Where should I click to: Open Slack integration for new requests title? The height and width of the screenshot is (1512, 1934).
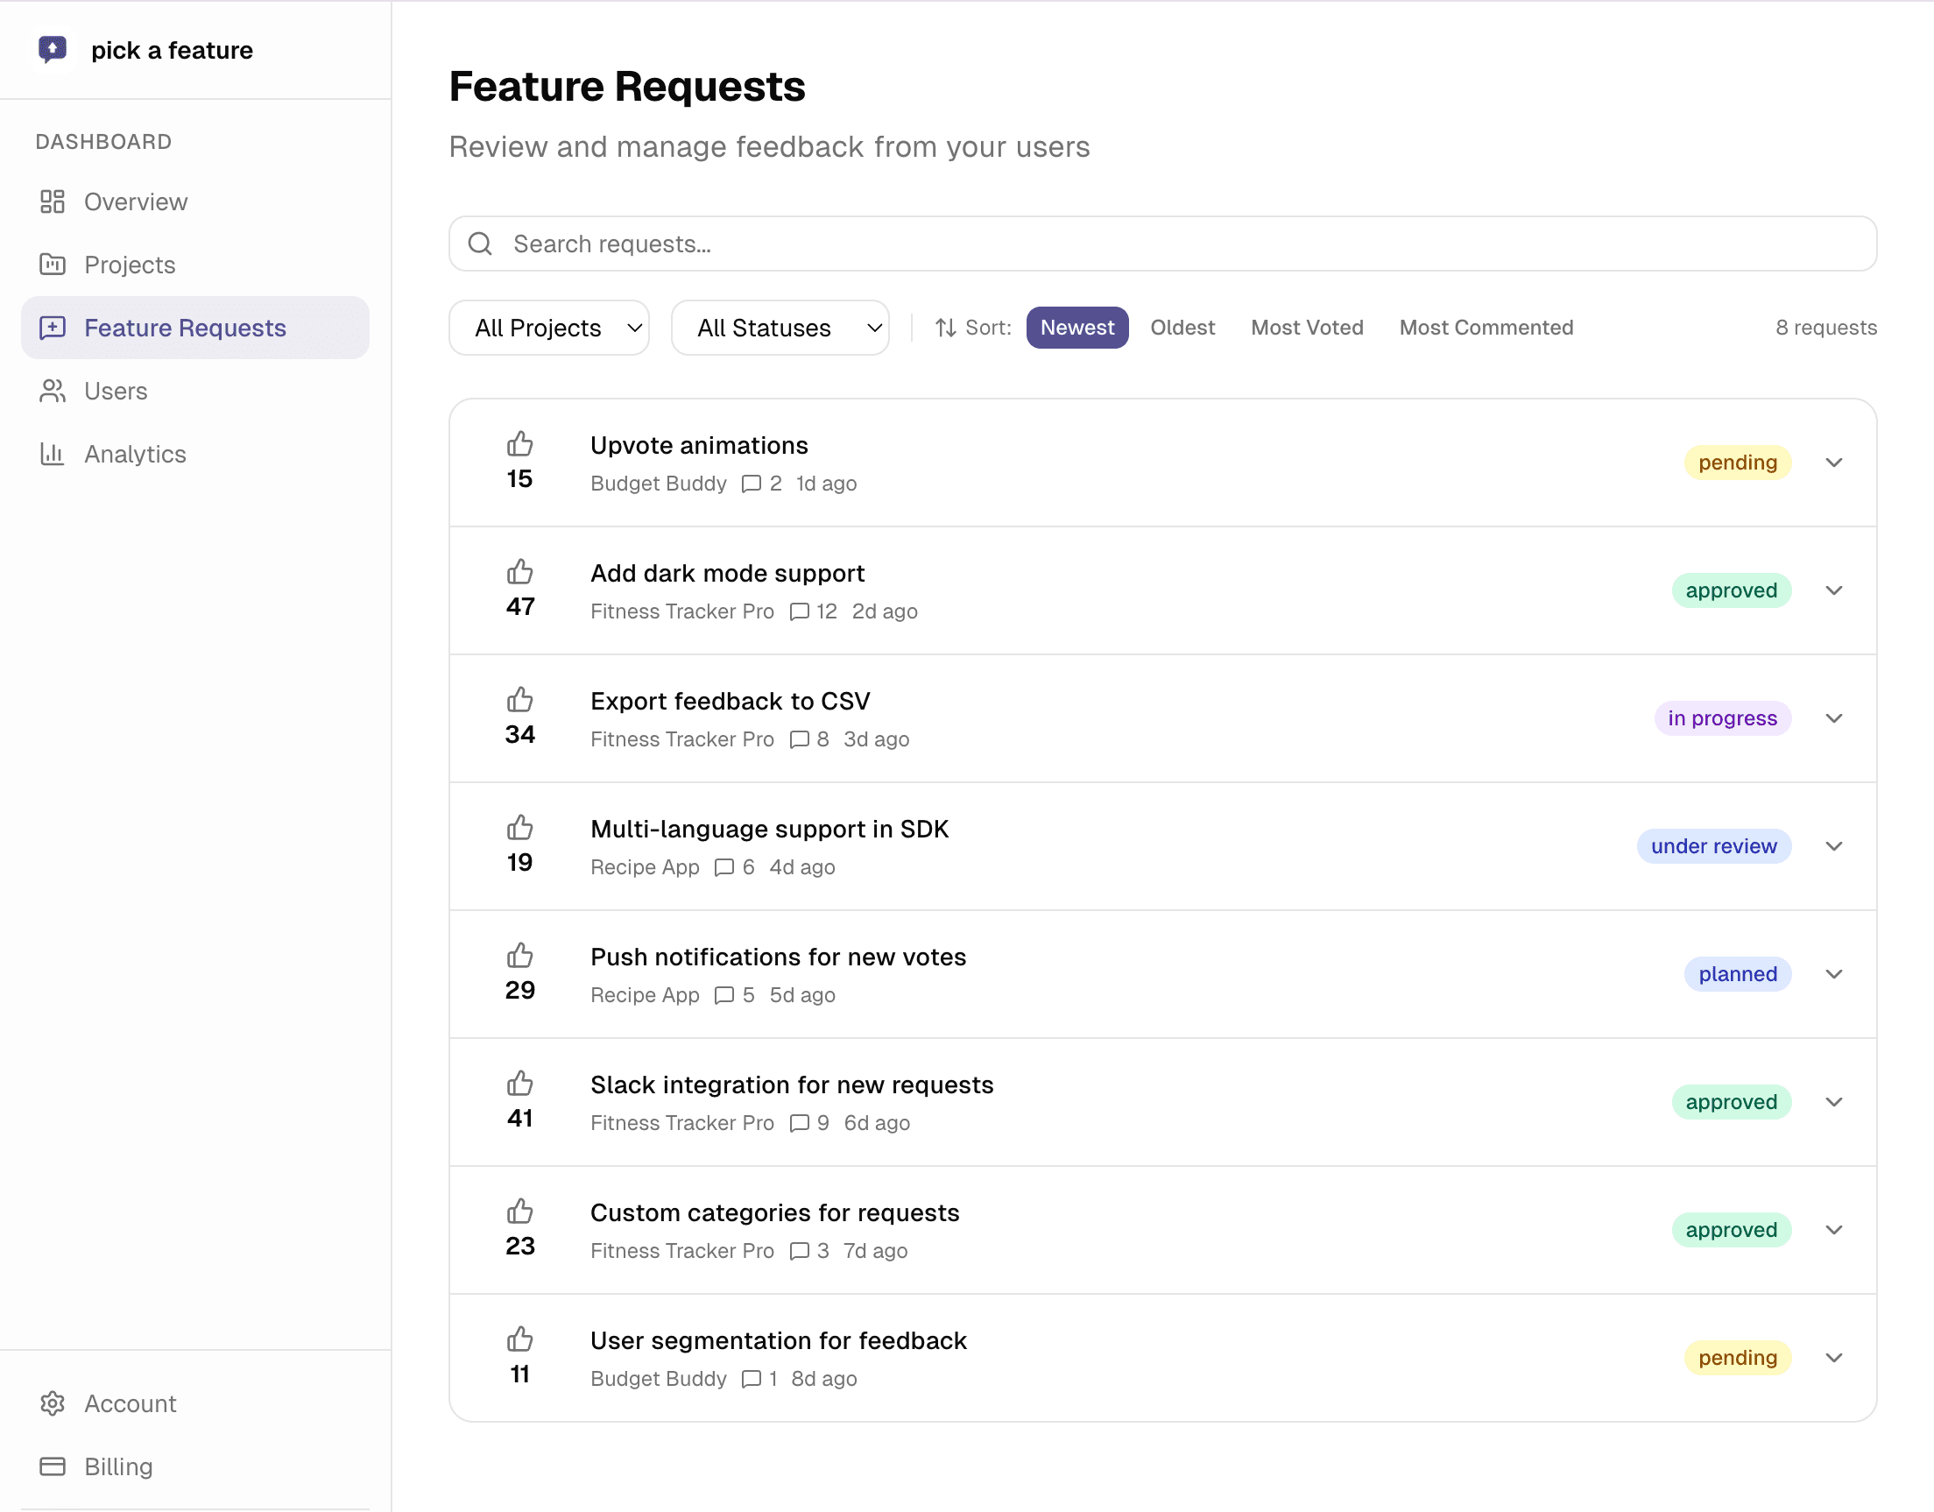tap(792, 1085)
